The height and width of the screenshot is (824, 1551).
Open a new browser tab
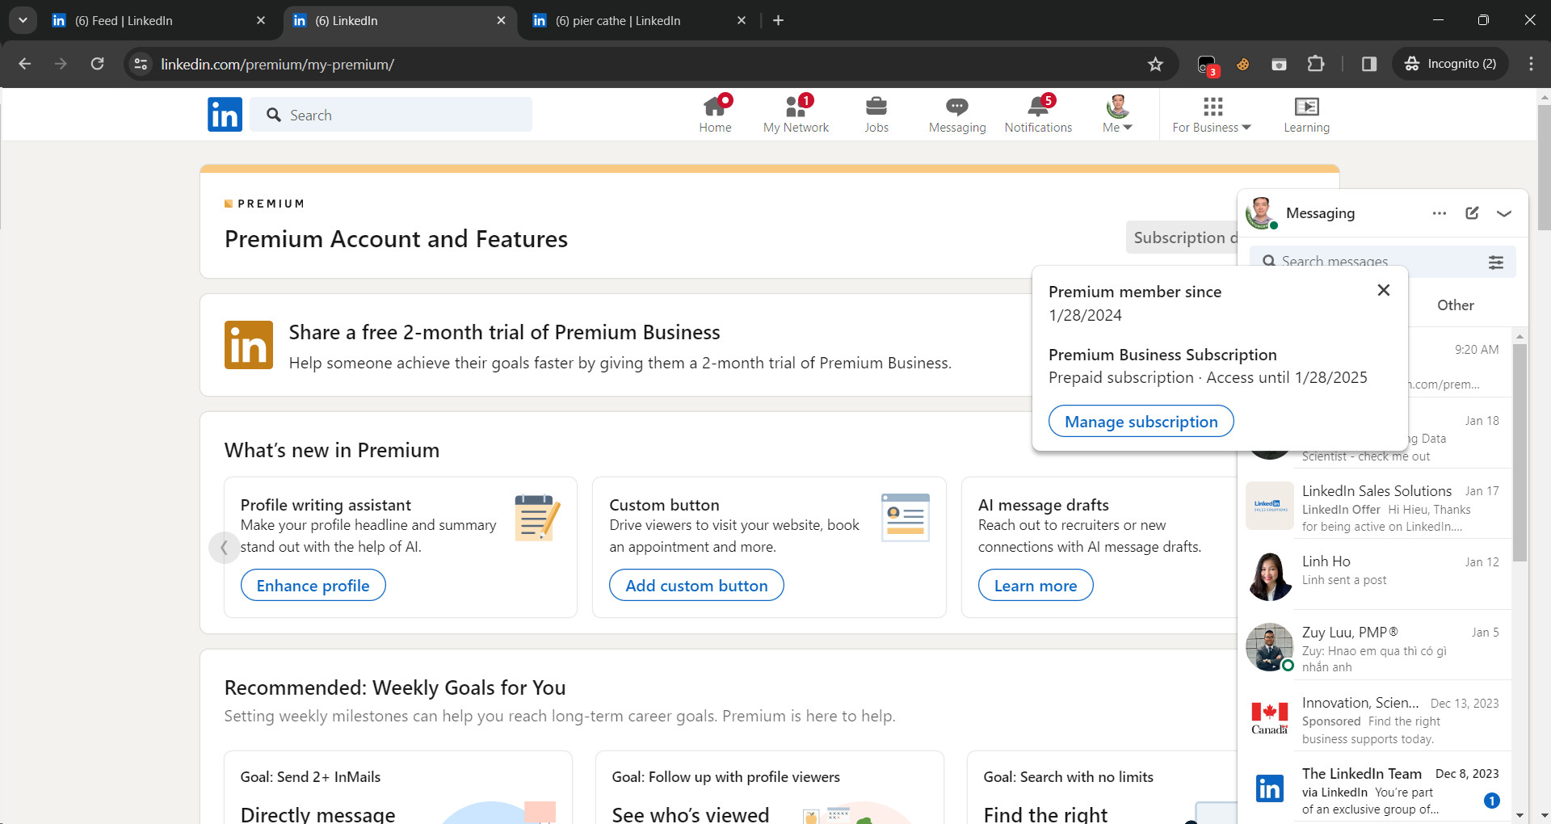[x=778, y=20]
